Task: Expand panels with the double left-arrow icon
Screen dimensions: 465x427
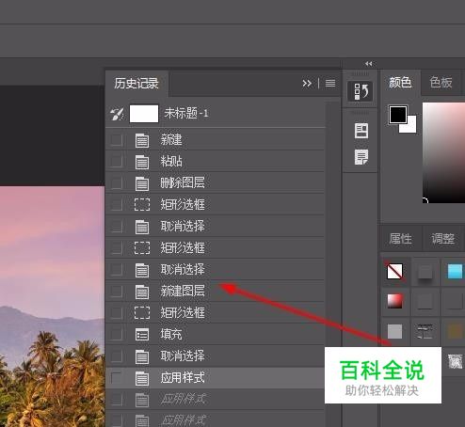Action: [x=368, y=64]
